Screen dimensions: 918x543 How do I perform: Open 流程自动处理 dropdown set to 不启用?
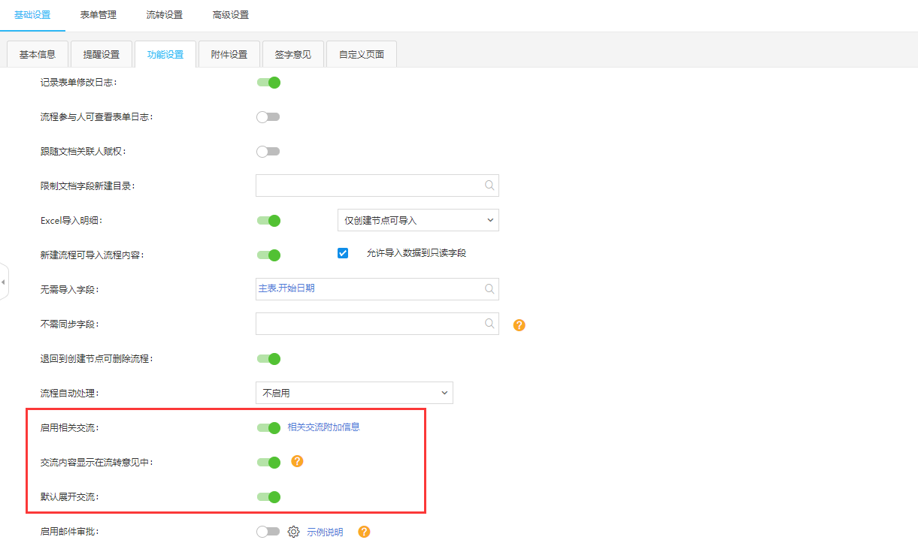(354, 393)
